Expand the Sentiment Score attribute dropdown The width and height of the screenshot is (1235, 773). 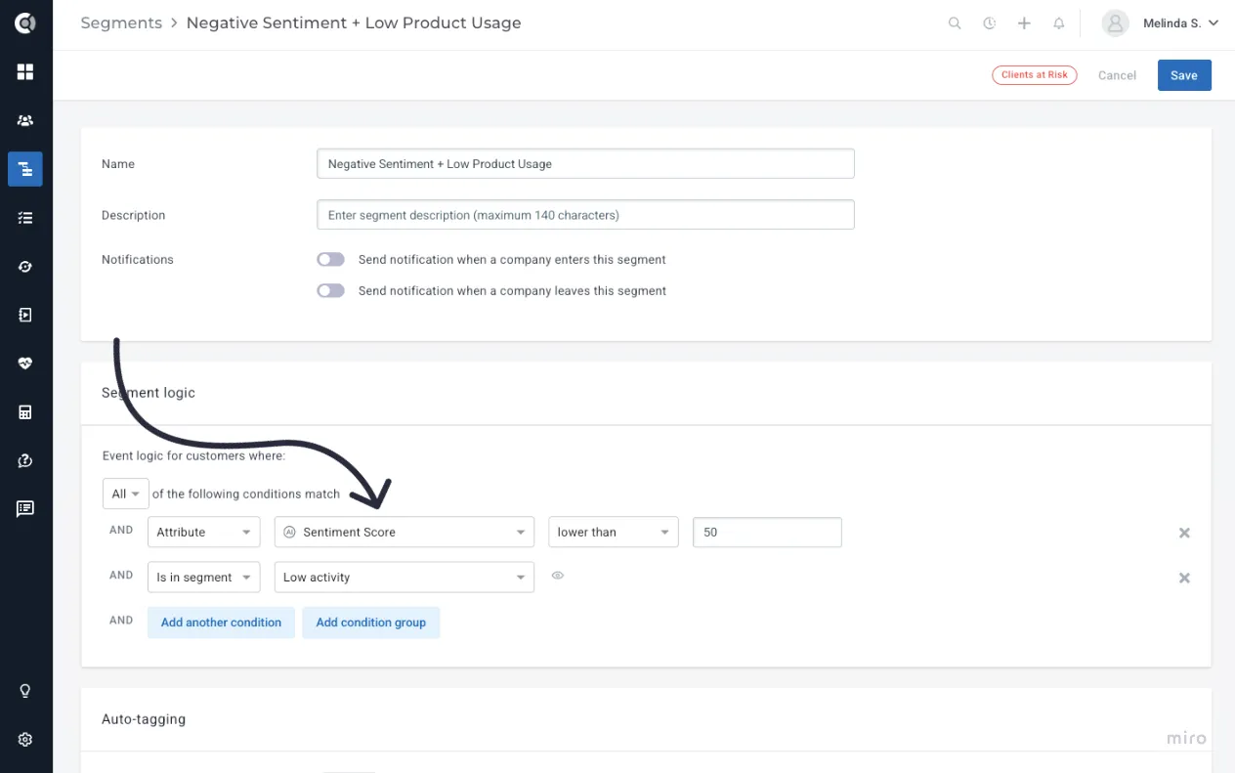(405, 533)
